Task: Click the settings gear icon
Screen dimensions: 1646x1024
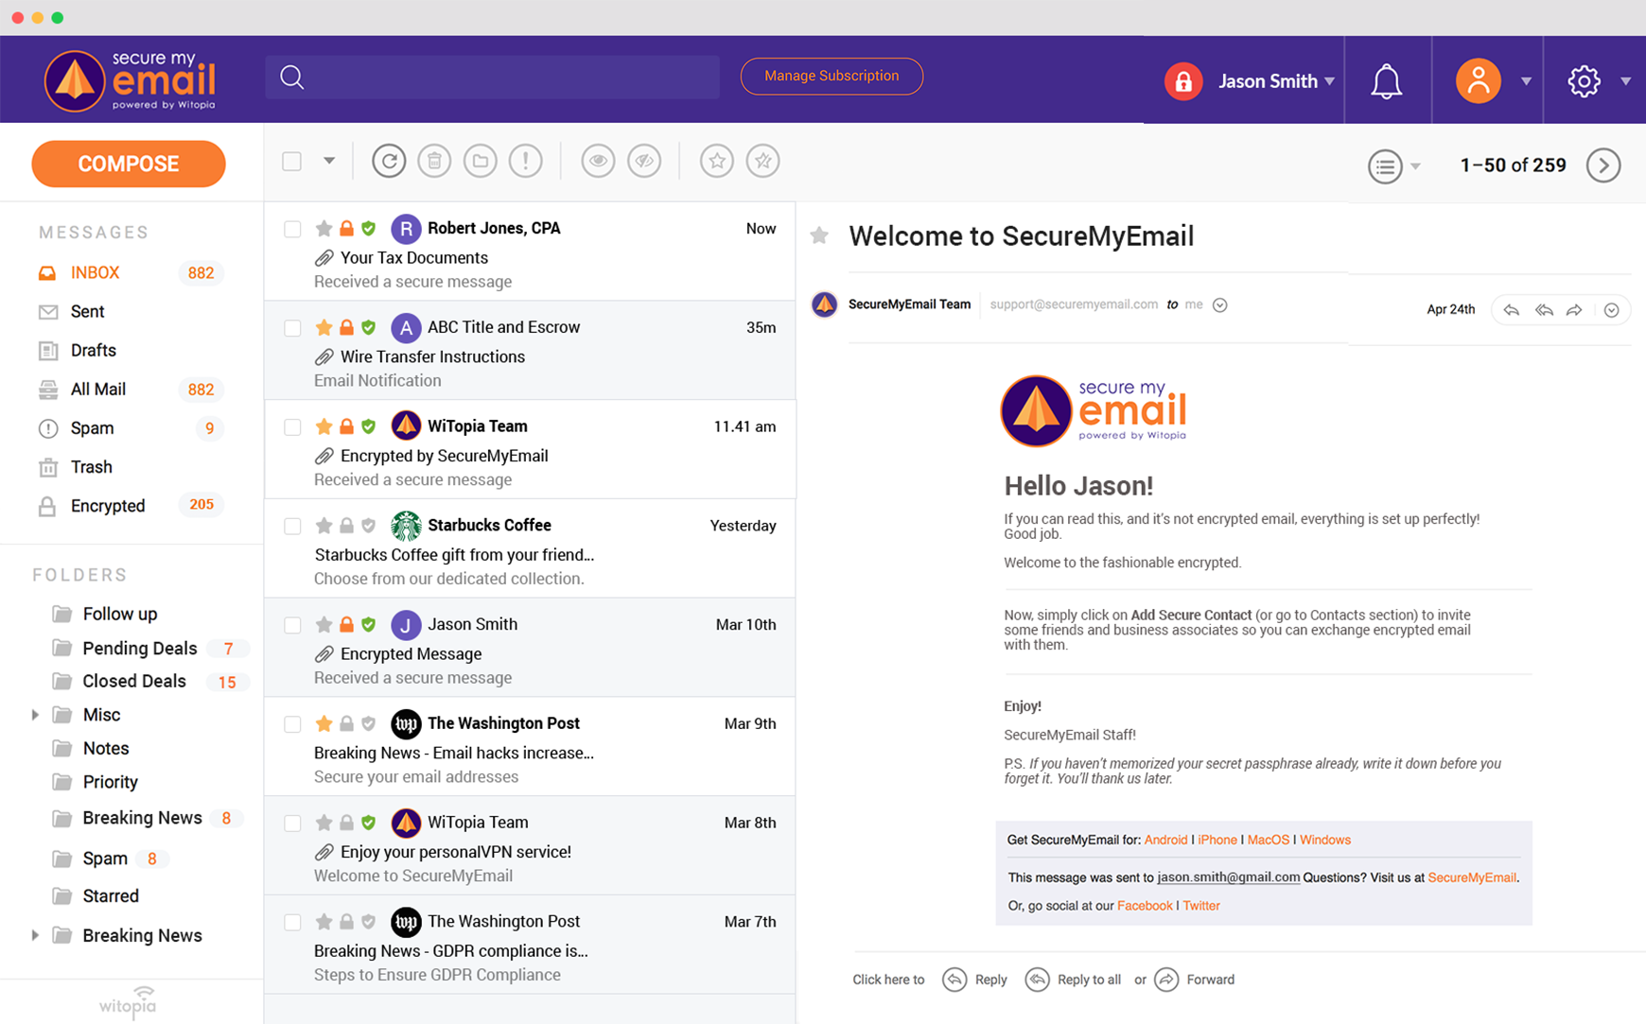Action: [x=1584, y=81]
